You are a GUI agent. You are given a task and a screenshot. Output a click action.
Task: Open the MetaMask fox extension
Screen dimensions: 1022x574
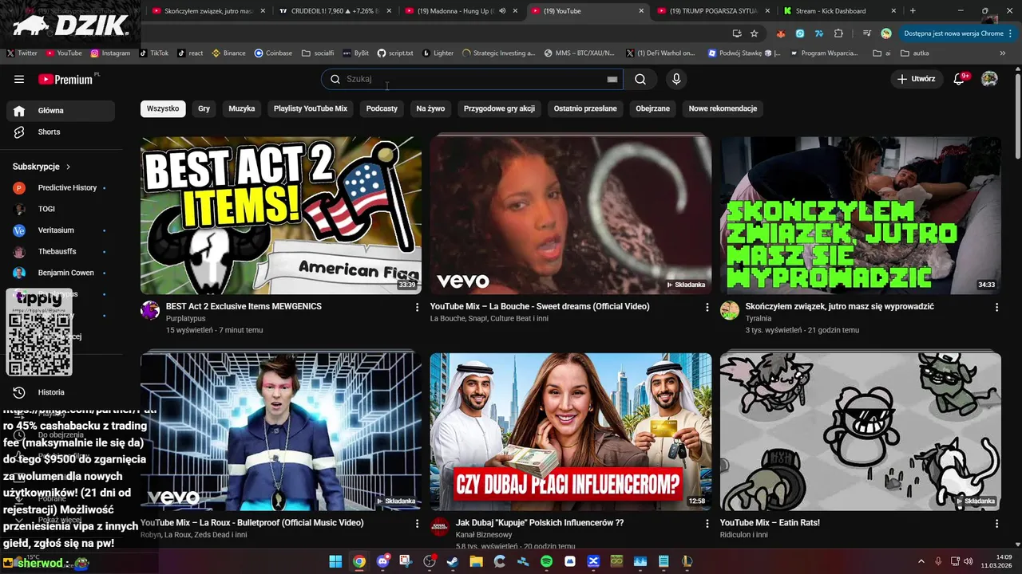(780, 33)
